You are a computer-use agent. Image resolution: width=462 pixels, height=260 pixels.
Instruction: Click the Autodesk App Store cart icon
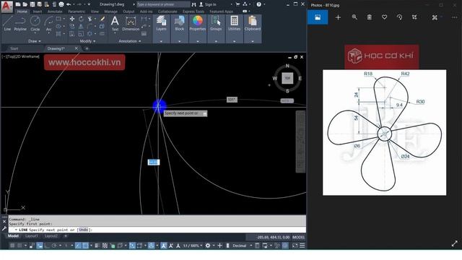[x=237, y=4]
